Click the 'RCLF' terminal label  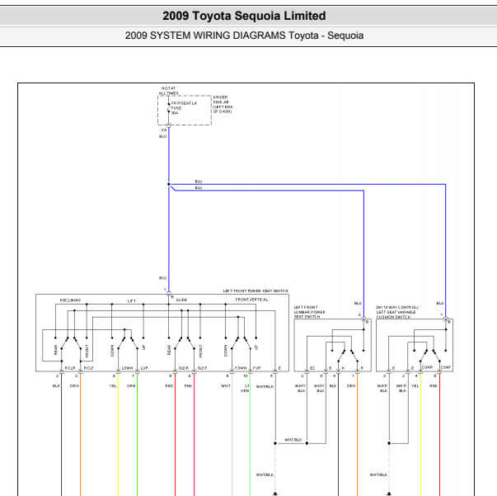coord(89,368)
